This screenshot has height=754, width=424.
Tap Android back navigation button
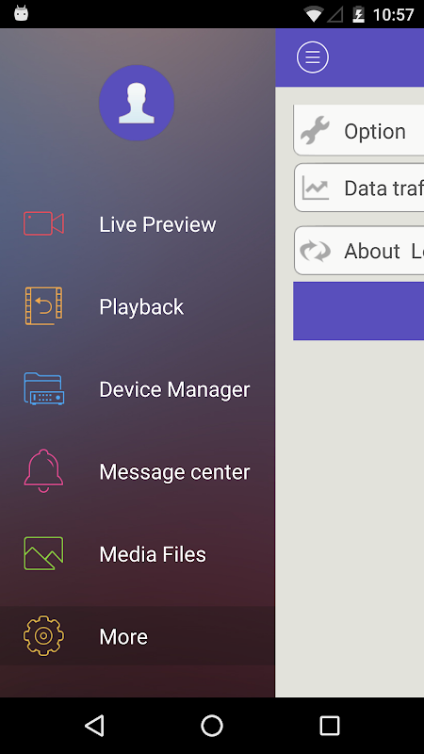[95, 725]
